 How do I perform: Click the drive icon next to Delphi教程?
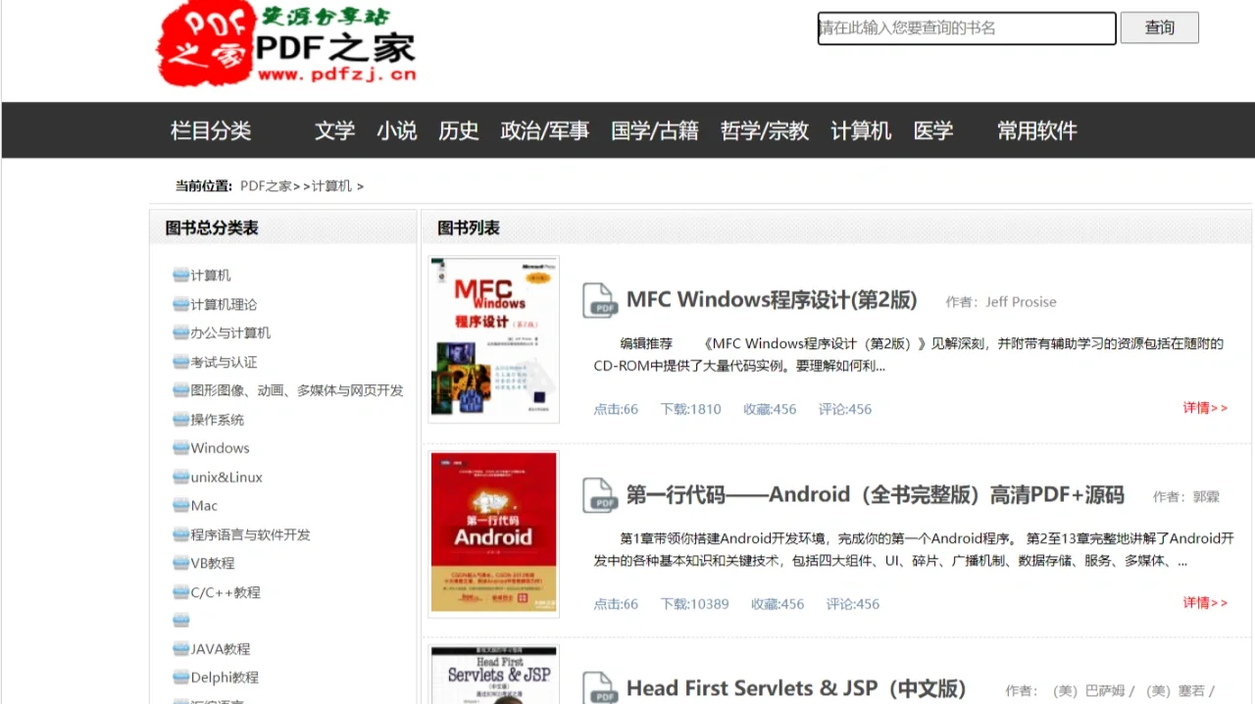pos(180,678)
